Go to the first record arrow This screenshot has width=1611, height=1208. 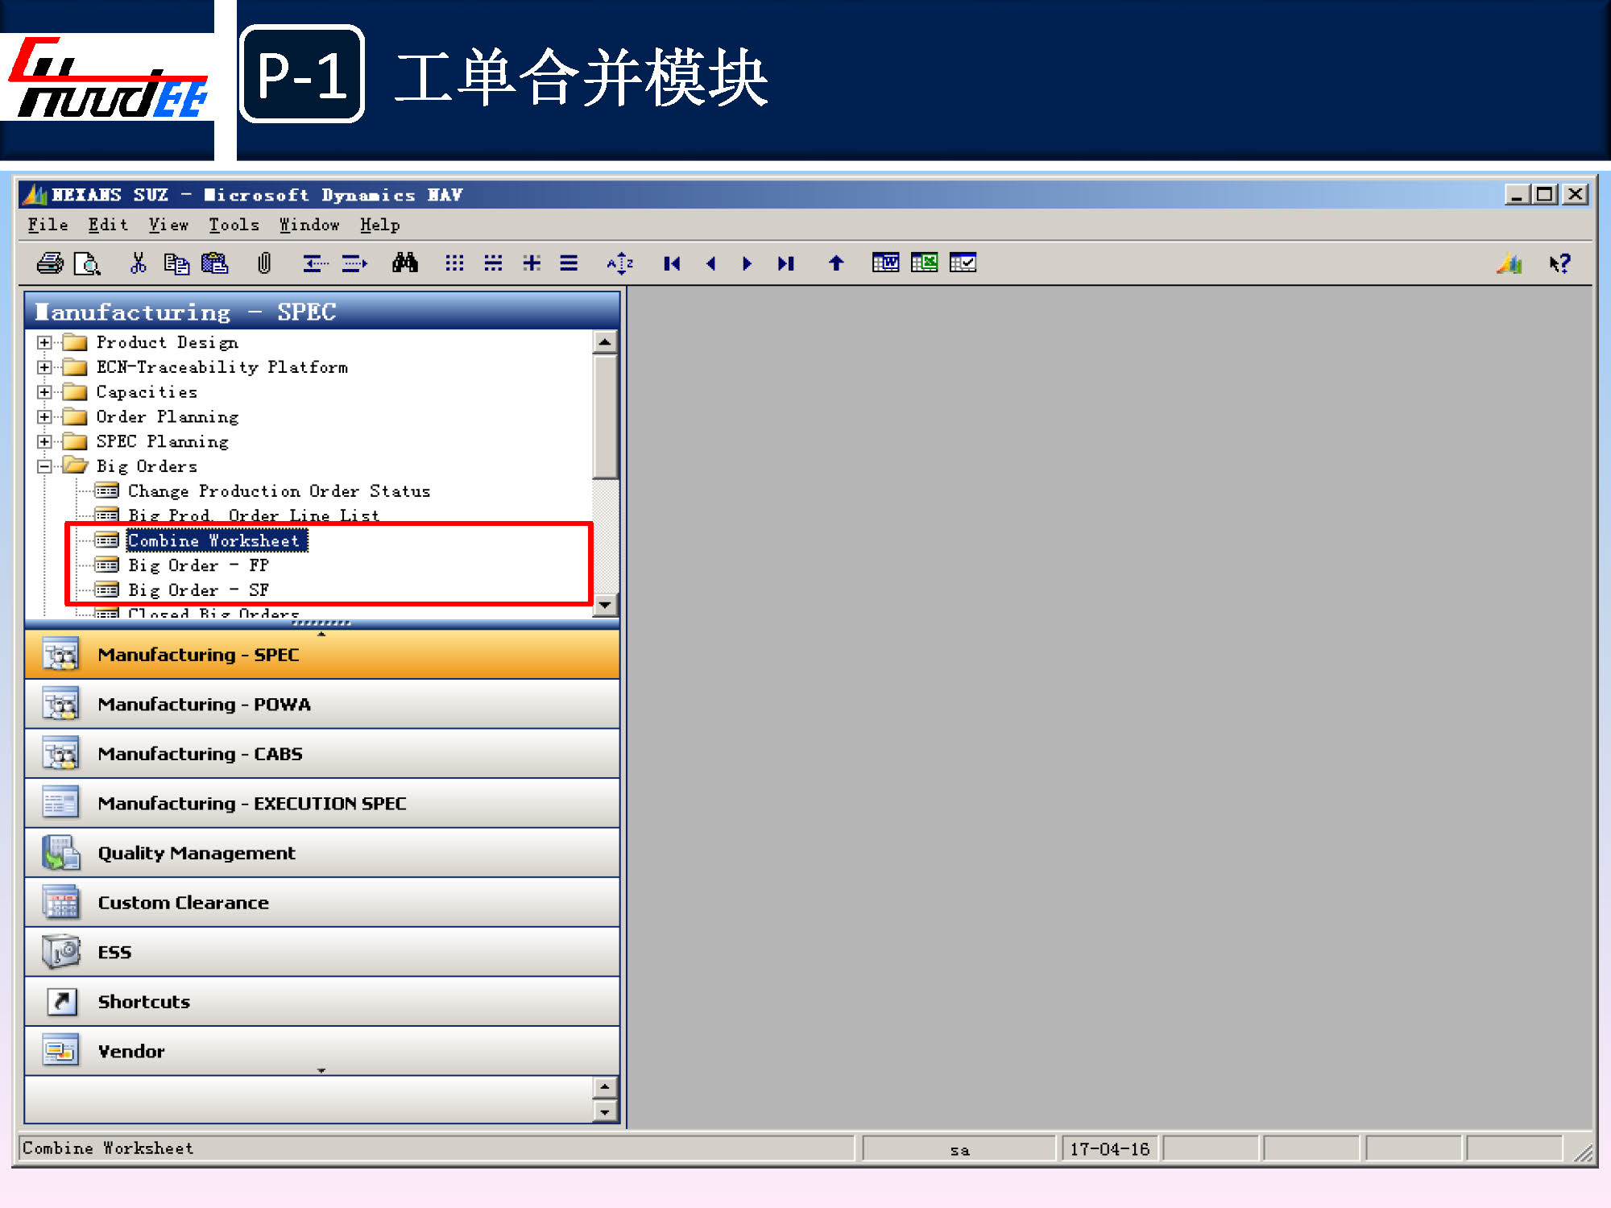[672, 263]
